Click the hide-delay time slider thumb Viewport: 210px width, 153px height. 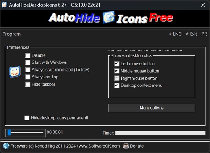(9, 133)
